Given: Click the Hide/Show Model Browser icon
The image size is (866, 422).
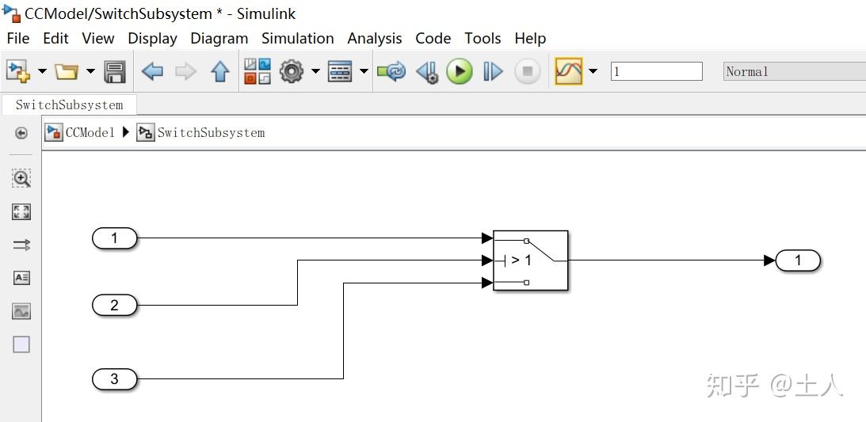Looking at the screenshot, I should pos(21,133).
